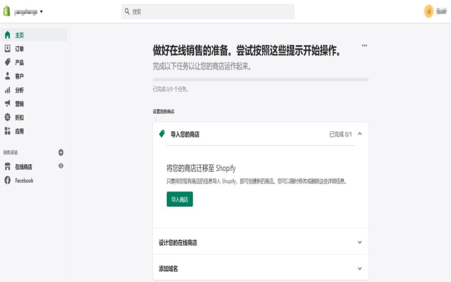Screen dimensions: 451x282
Task: Expand 设计您的在线商店 with its chevron
Action: tap(359, 242)
